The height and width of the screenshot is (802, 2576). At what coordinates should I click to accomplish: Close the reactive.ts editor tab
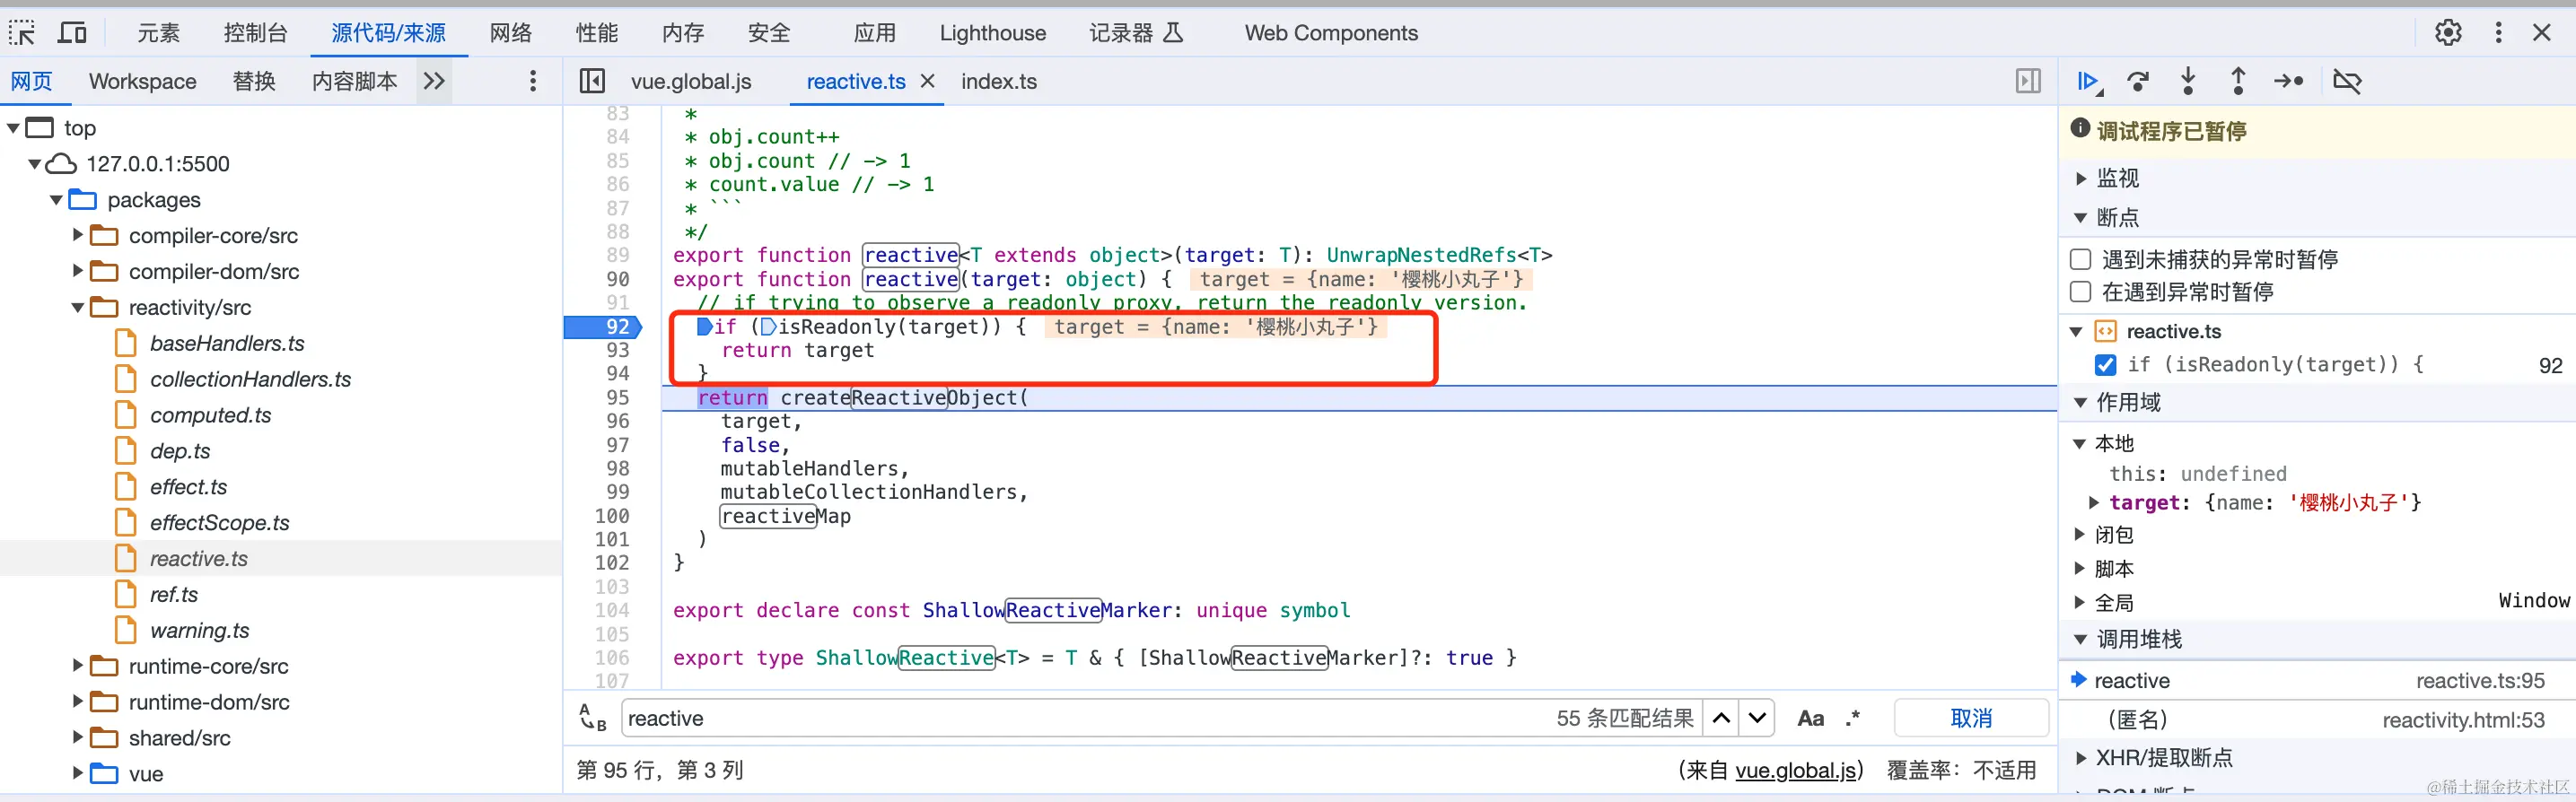(928, 81)
